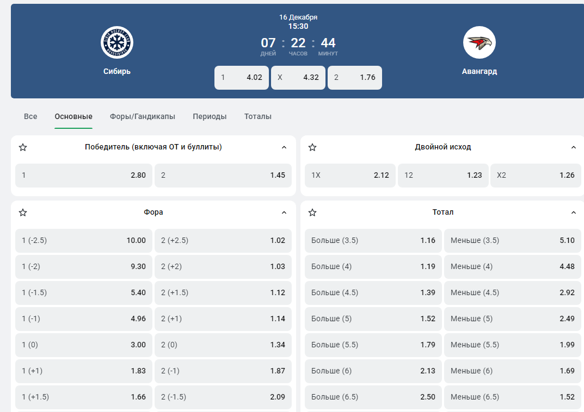Screen dimensions: 584x412
Task: Favorite the Победитель market with star
Action: pyautogui.click(x=23, y=147)
